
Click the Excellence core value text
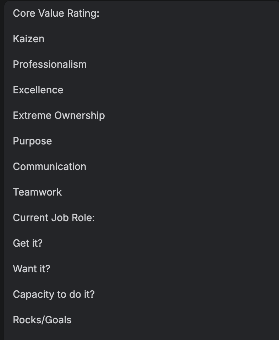coord(38,90)
